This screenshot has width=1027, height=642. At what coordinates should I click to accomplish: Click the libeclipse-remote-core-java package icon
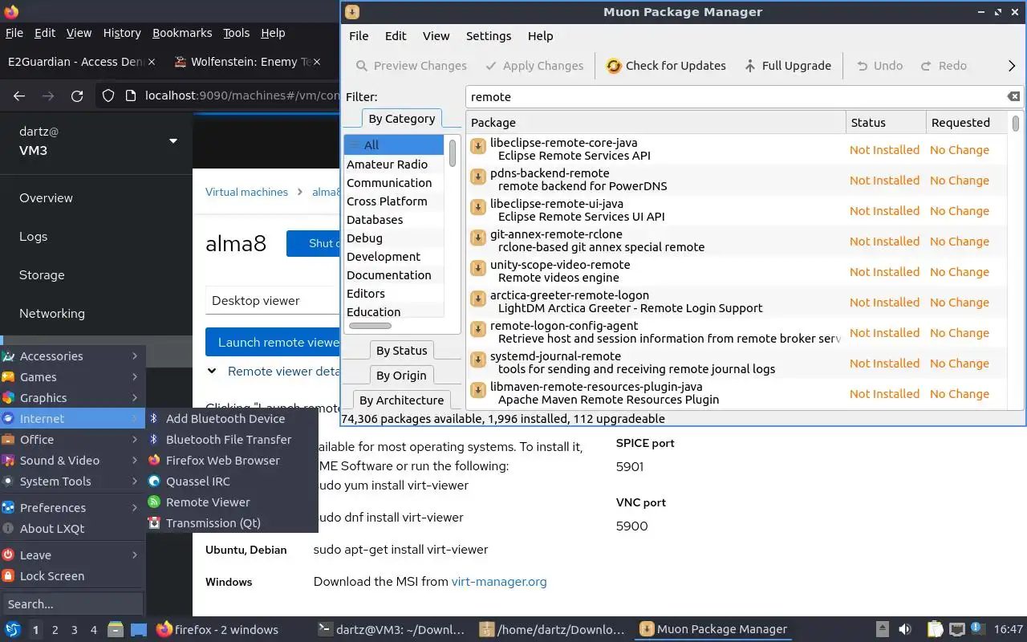(478, 145)
